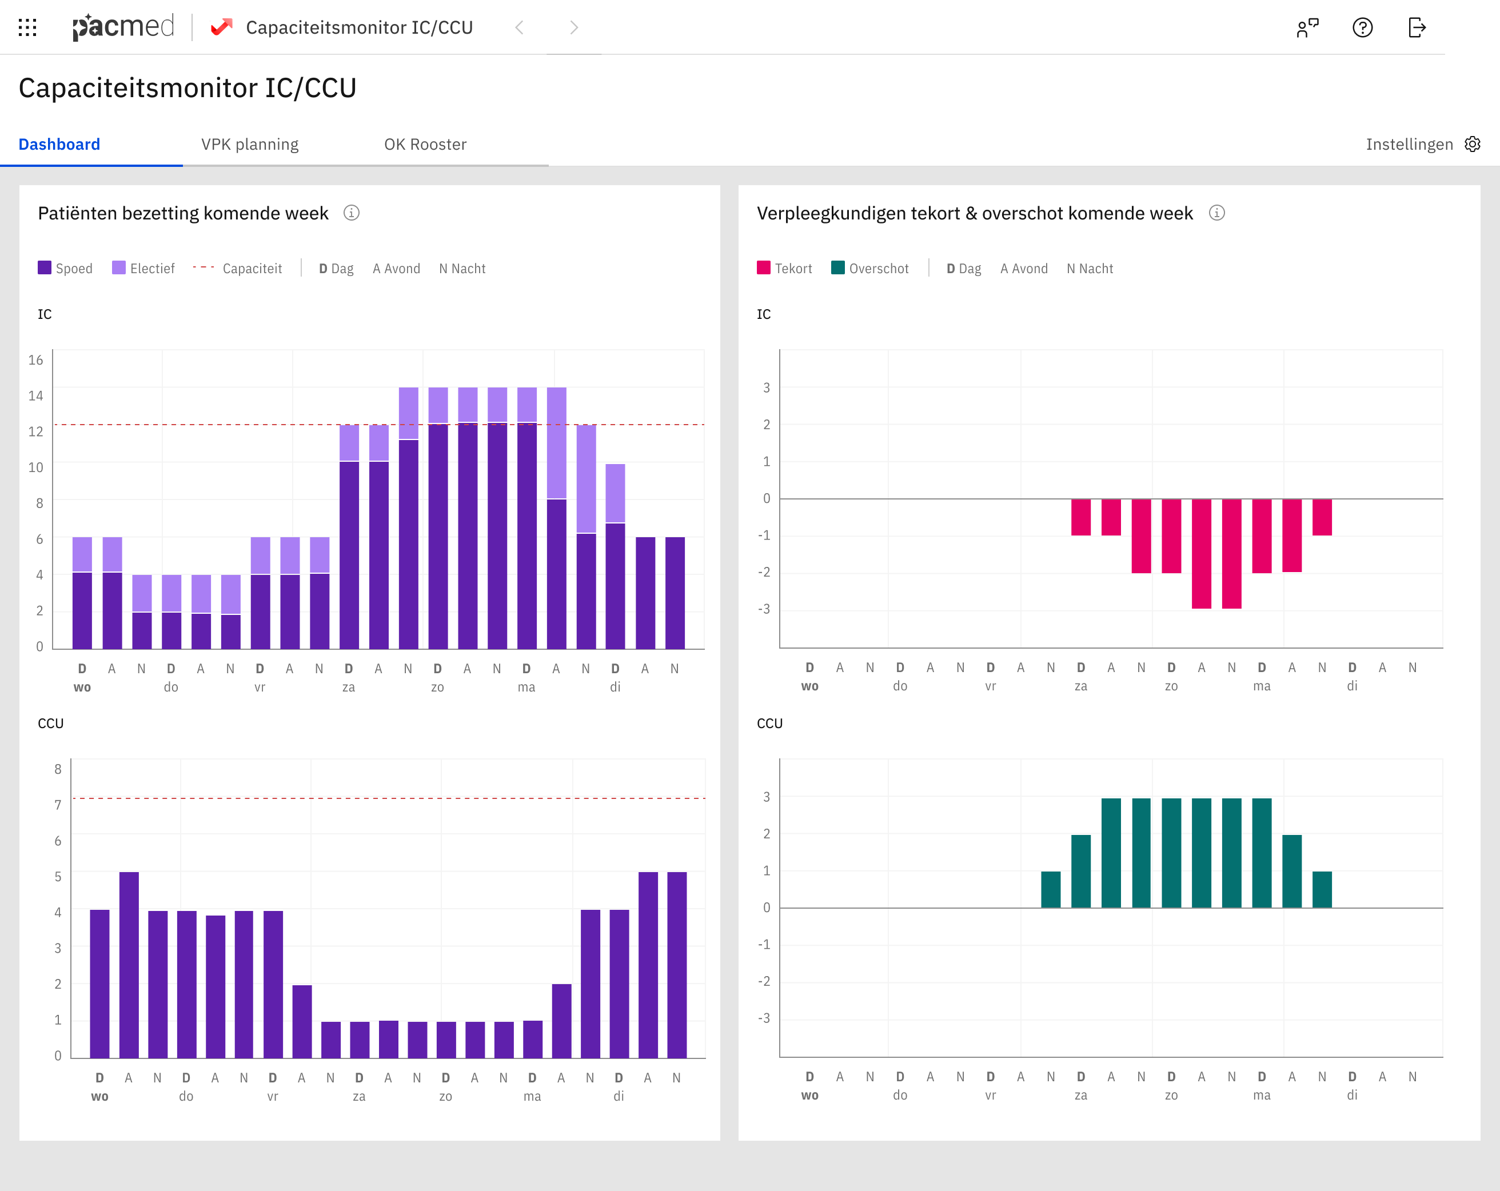Viewport: 1500px width, 1191px height.
Task: Show info for Patiënten bezetting chart
Action: point(352,213)
